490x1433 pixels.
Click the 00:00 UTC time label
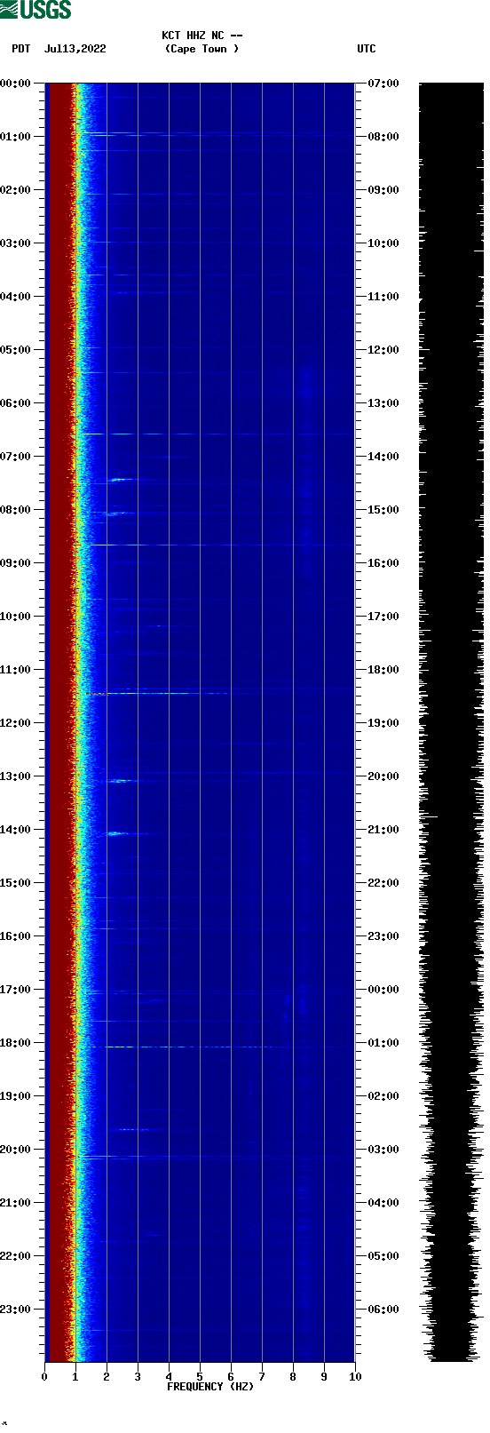click(x=383, y=990)
